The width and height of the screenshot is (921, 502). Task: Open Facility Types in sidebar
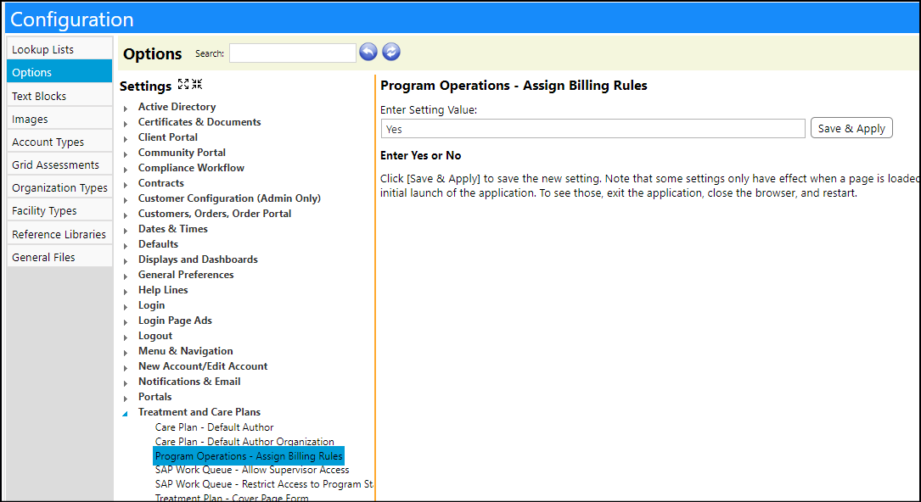tap(59, 210)
